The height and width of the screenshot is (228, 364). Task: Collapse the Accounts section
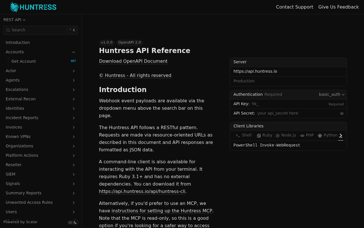(x=74, y=52)
